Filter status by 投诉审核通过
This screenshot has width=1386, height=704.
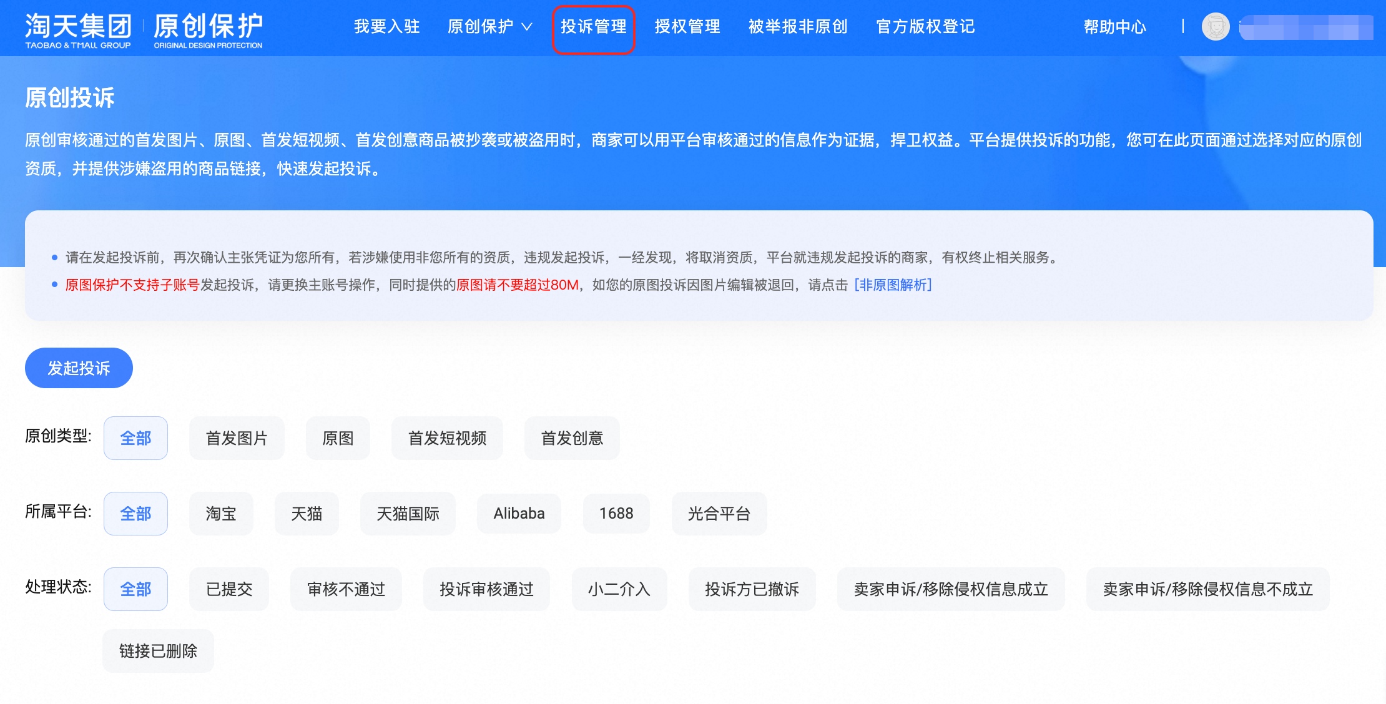point(486,589)
